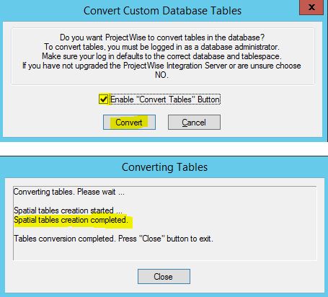Click the white gap between the two dialogs

click(164, 148)
